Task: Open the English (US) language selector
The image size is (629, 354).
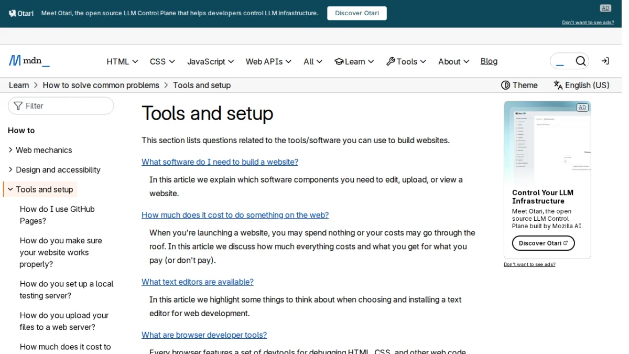Action: [581, 85]
